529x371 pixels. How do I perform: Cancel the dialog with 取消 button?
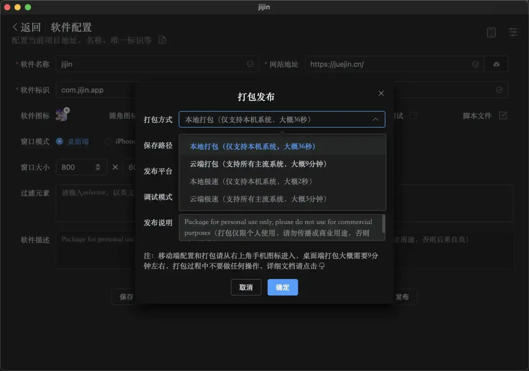point(246,288)
